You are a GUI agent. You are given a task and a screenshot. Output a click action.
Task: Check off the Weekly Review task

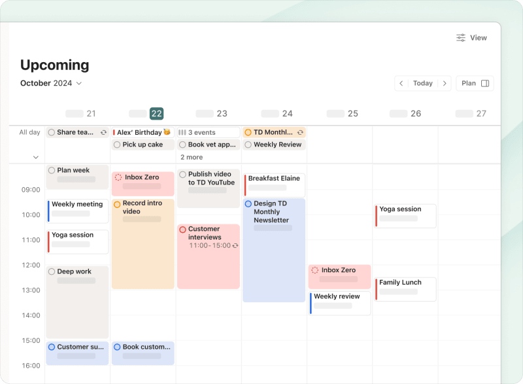click(x=248, y=145)
